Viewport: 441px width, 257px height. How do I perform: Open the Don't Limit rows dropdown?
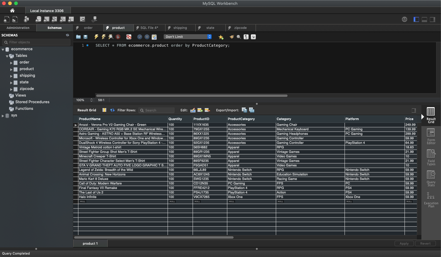[187, 37]
